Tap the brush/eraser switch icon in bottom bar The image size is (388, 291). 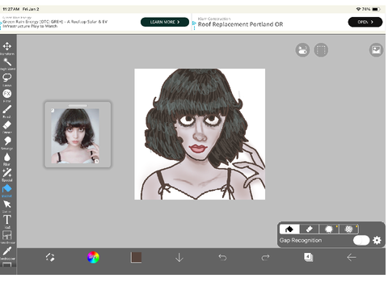pos(50,257)
